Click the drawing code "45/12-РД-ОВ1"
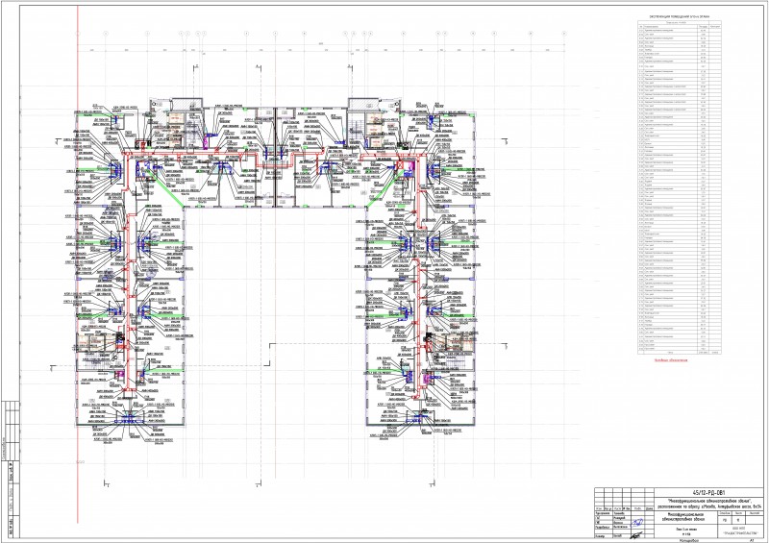 coord(708,493)
